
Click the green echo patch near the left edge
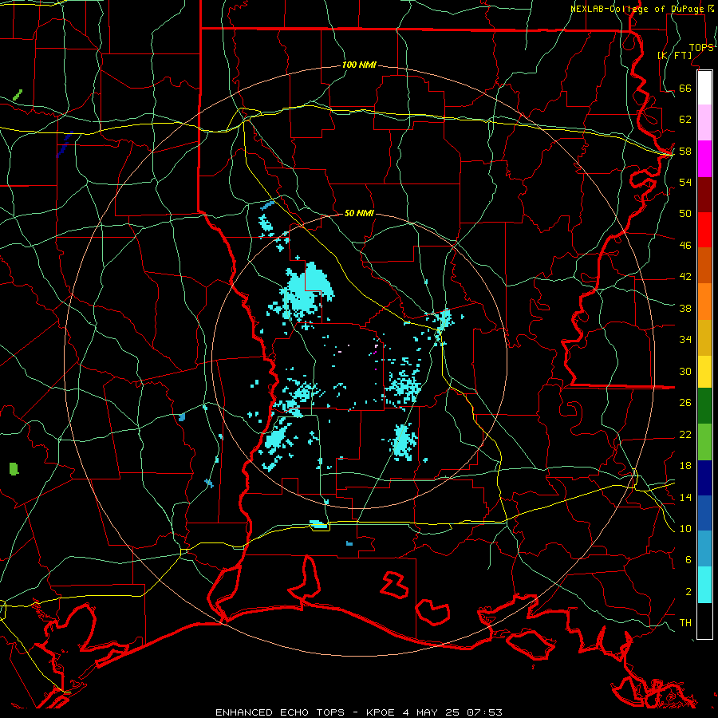coord(14,469)
